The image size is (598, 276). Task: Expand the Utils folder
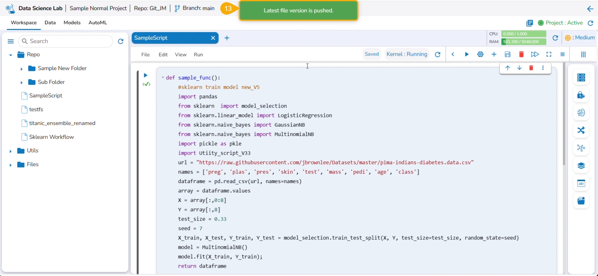(11, 151)
